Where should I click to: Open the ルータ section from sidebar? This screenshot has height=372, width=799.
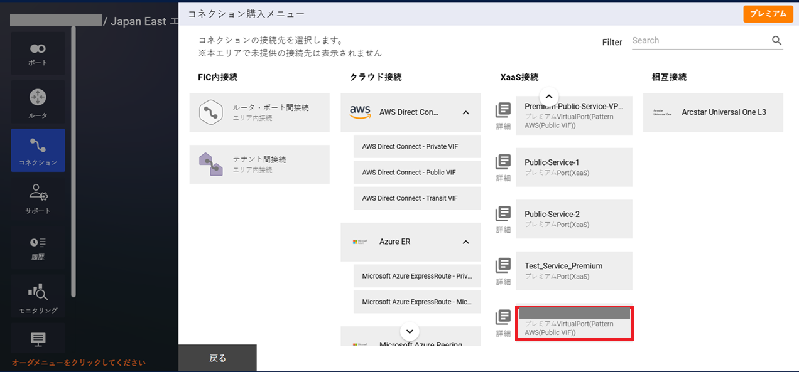[38, 100]
